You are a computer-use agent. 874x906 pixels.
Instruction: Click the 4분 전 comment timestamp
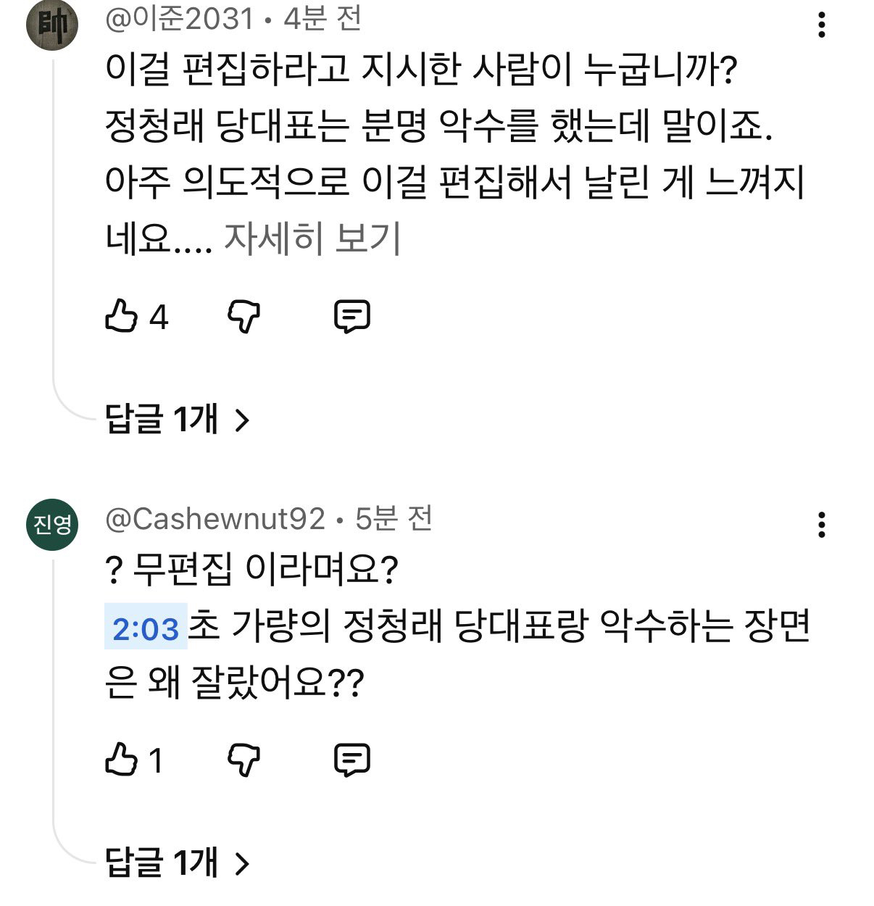click(322, 19)
